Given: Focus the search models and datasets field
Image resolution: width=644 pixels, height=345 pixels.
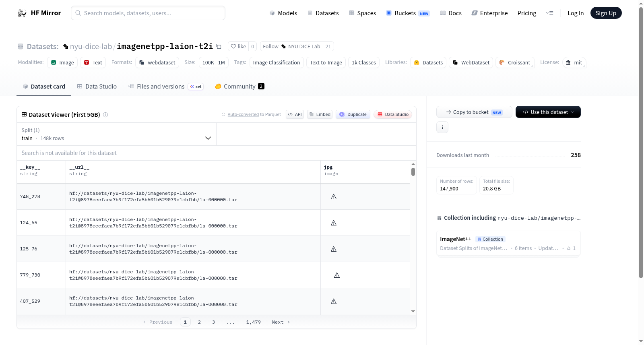Looking at the screenshot, I should 148,13.
